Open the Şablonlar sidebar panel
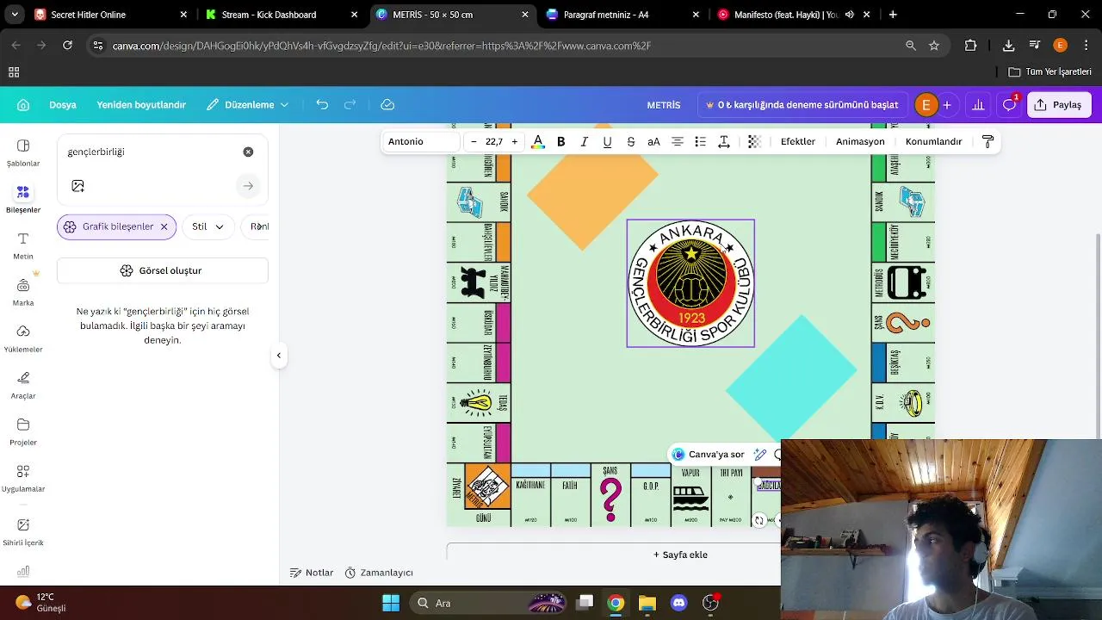This screenshot has width=1102, height=620. pyautogui.click(x=23, y=152)
